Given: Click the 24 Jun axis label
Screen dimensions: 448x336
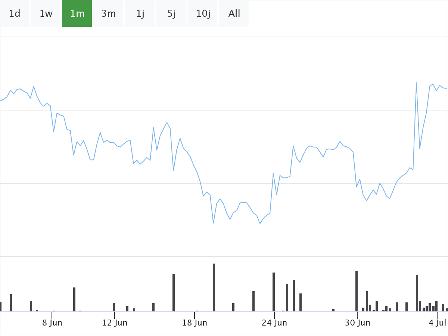Looking at the screenshot, I should 274,323.
